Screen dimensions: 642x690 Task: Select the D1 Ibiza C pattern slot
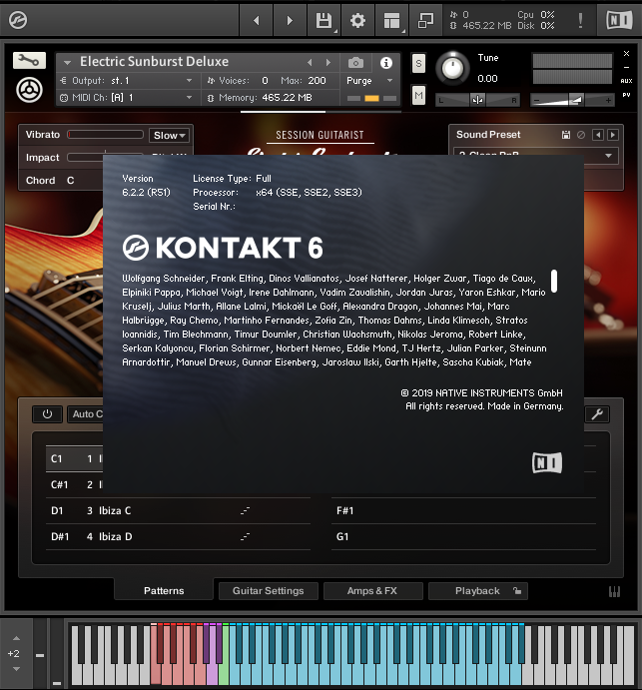click(x=178, y=510)
